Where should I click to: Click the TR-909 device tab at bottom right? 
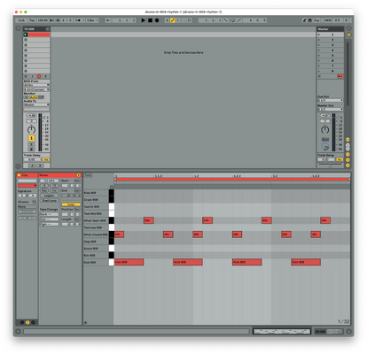pos(329,332)
